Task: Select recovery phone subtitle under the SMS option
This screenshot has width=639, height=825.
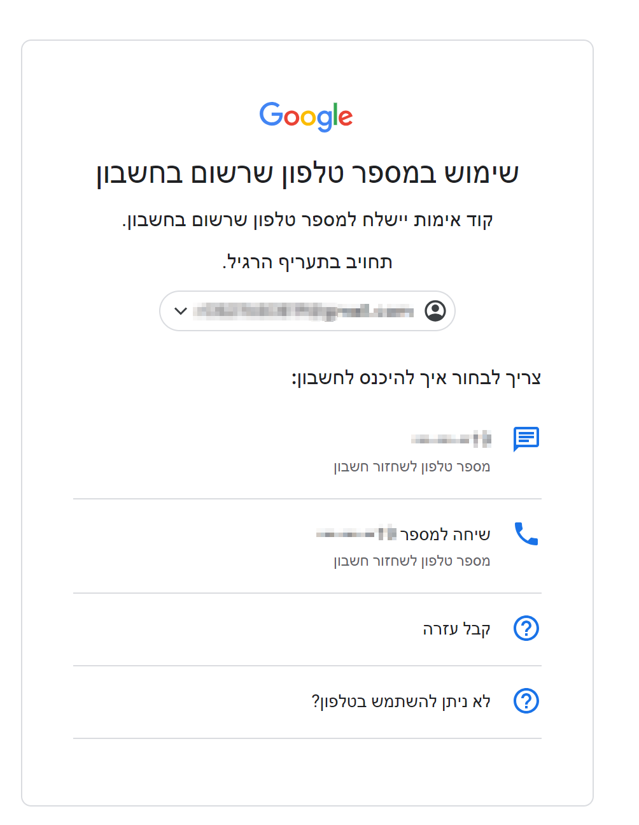Action: click(412, 467)
